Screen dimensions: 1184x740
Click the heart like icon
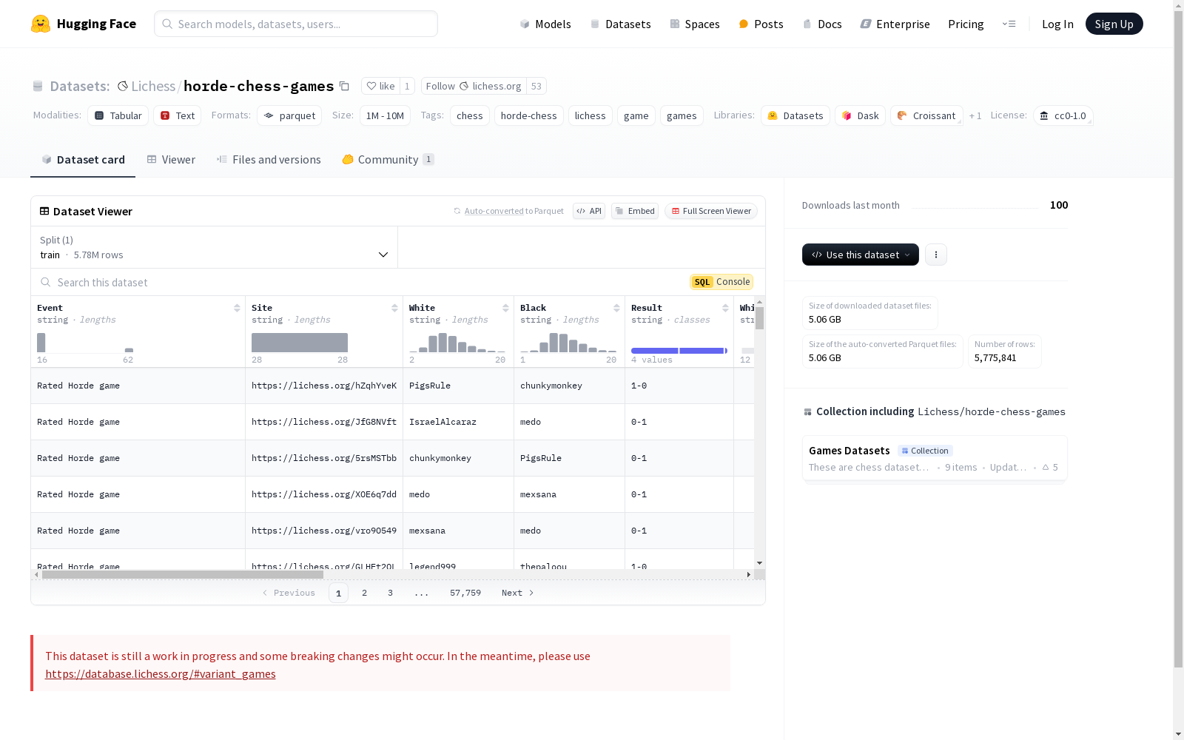[371, 86]
